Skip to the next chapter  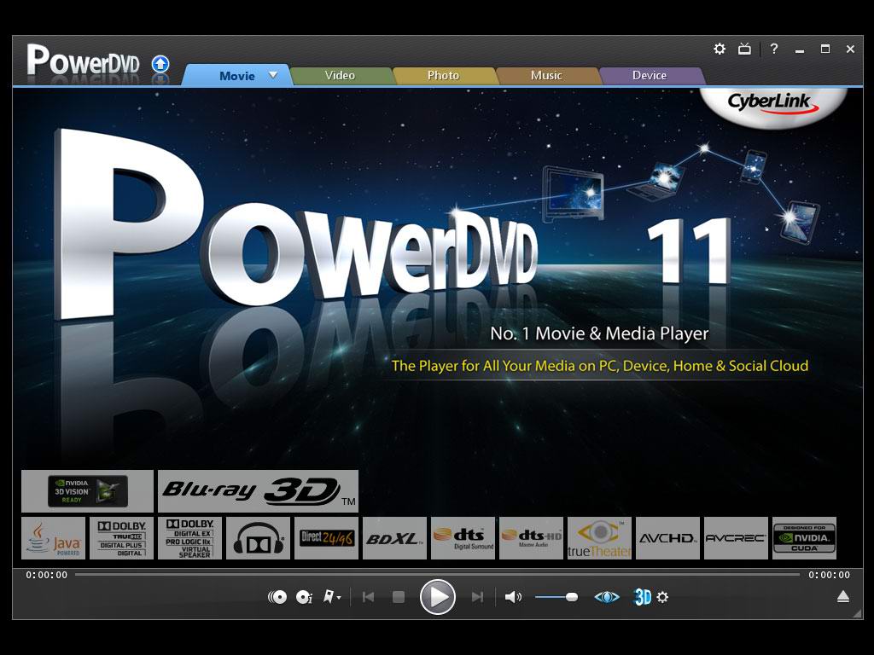(478, 597)
